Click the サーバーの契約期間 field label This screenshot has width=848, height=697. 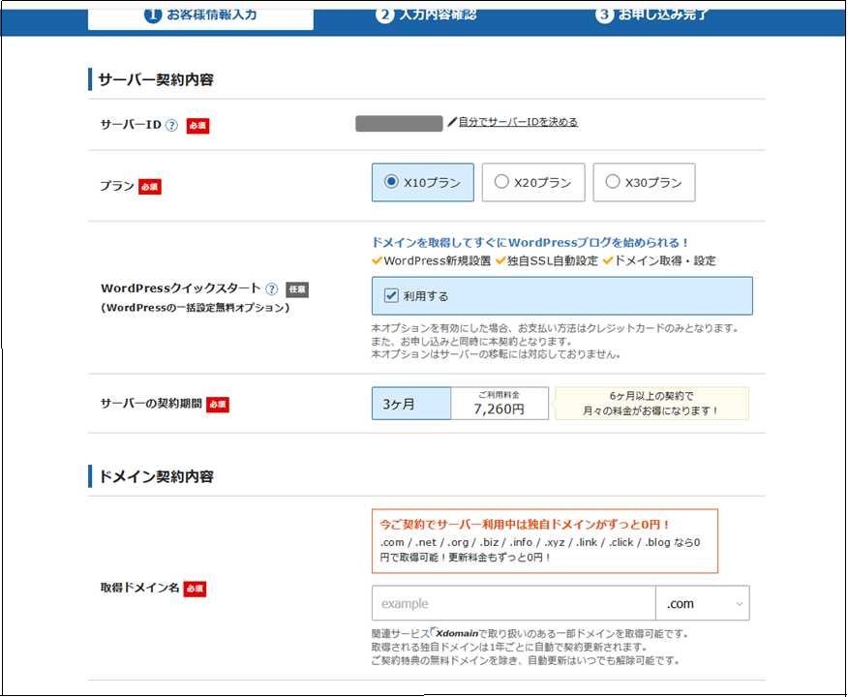(151, 404)
